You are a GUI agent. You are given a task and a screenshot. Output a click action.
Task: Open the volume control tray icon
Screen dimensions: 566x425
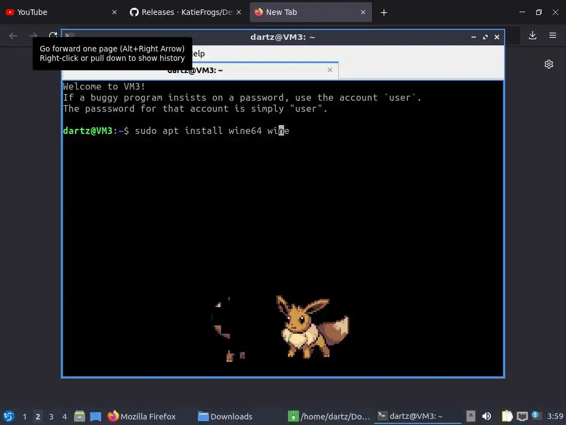486,416
